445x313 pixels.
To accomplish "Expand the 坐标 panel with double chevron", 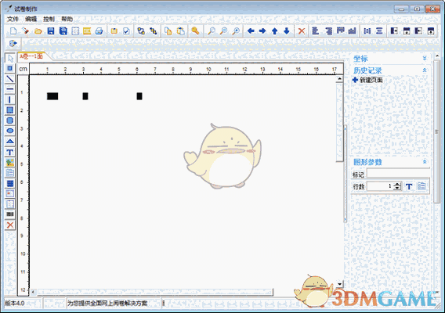I will [x=425, y=59].
